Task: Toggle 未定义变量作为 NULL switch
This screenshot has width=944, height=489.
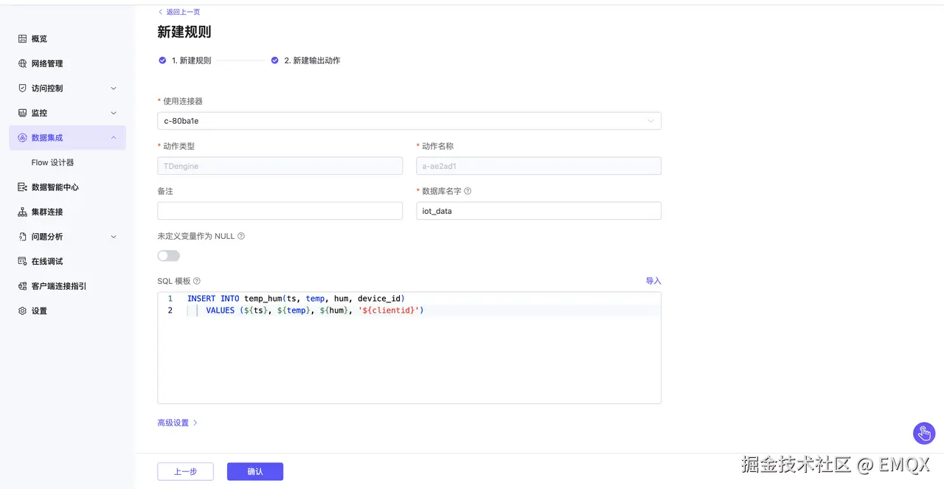Action: click(168, 256)
